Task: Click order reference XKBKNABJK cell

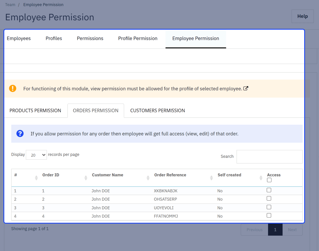Action: [x=165, y=191]
